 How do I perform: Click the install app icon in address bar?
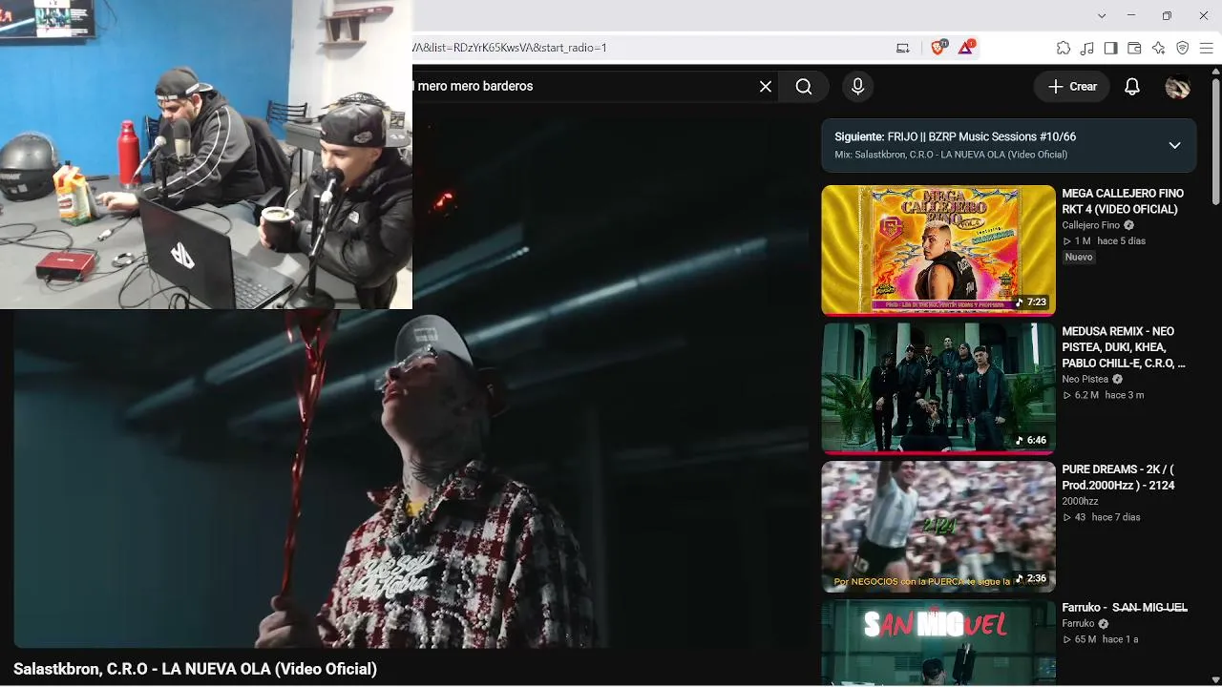tap(902, 48)
